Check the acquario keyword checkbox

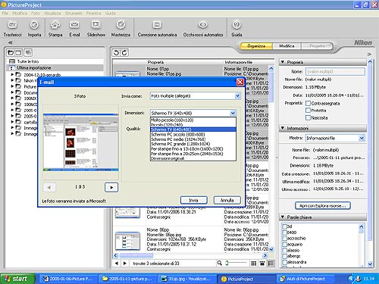click(x=284, y=245)
